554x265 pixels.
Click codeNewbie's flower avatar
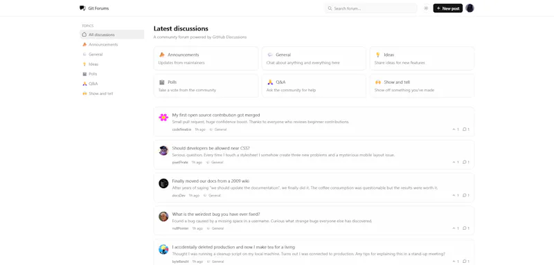click(x=163, y=118)
